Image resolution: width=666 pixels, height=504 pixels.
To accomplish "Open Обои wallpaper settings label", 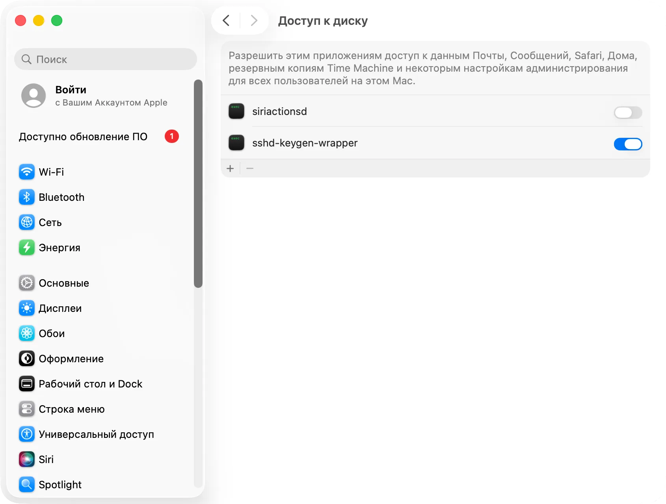I will pos(52,334).
